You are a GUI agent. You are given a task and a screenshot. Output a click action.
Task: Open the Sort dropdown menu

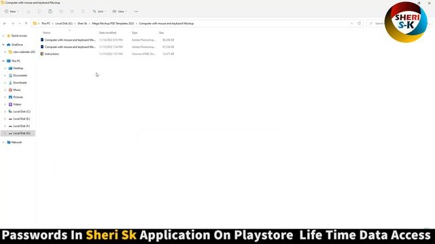tap(99, 12)
